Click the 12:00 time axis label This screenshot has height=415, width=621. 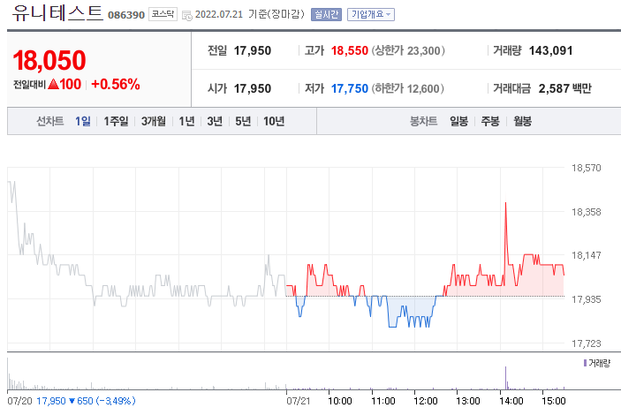[426, 401]
